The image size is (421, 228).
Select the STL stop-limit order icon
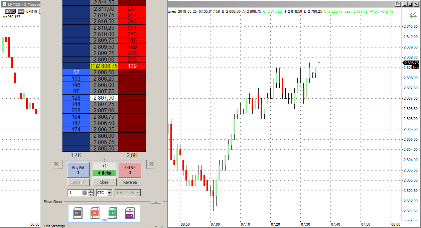(x=112, y=213)
